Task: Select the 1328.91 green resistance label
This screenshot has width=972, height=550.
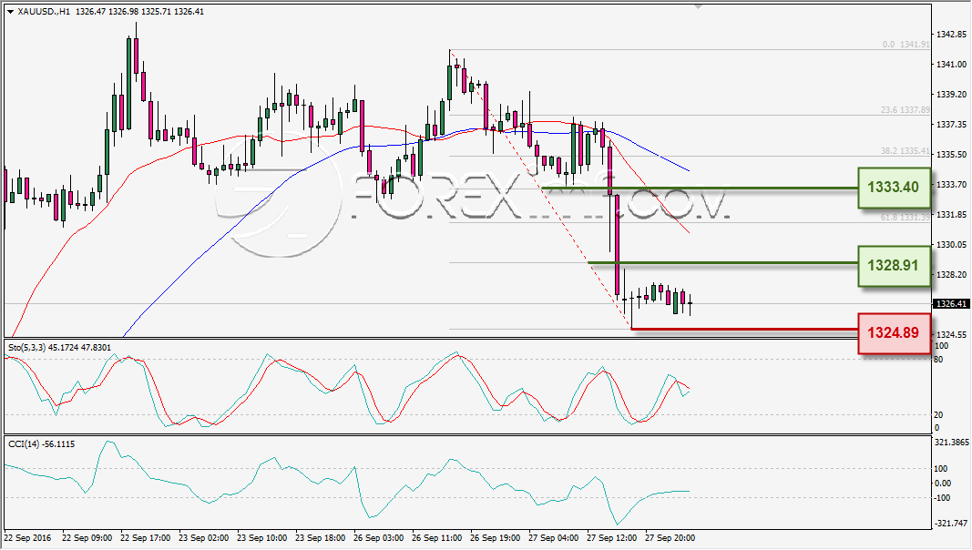Action: point(894,266)
